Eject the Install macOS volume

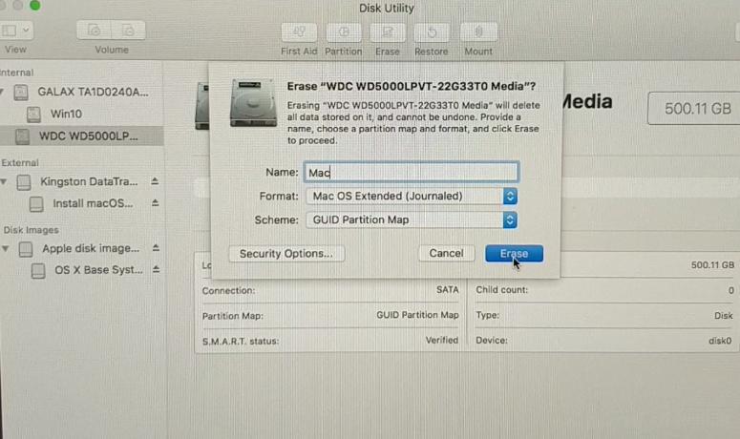(156, 202)
